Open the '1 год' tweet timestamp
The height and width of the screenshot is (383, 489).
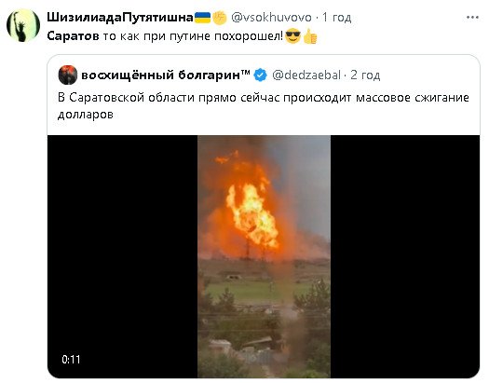click(336, 18)
